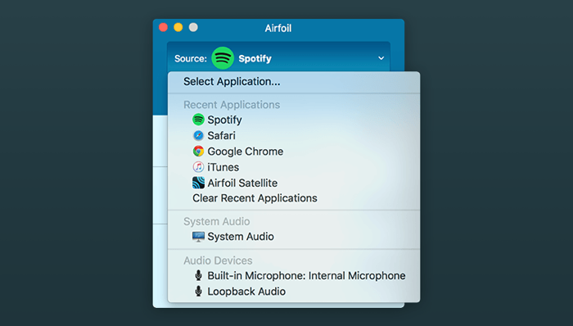Screen dimensions: 573x326
Task: Click the Spotify icon in Recent Applications
Action: (x=198, y=120)
